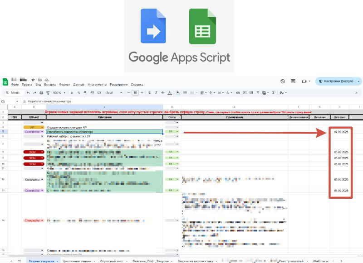363x263 pixels.
Task: Decrease font size with minus button
Action: 128,93
